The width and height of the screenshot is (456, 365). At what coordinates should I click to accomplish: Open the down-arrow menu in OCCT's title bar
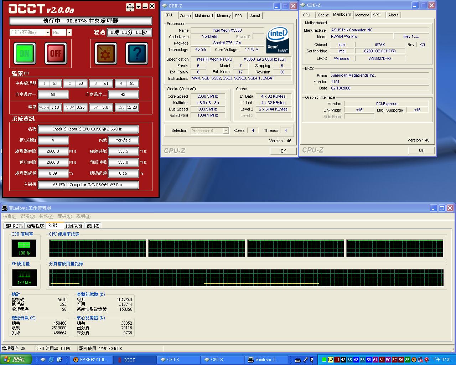(138, 6)
